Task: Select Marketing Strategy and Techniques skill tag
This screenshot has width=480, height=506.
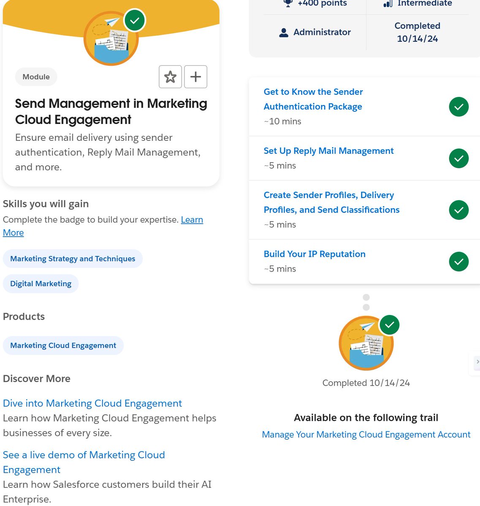Action: coord(73,258)
